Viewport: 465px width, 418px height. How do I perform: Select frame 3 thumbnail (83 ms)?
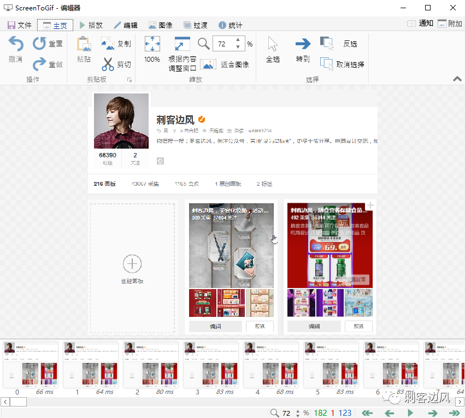pyautogui.click(x=211, y=364)
